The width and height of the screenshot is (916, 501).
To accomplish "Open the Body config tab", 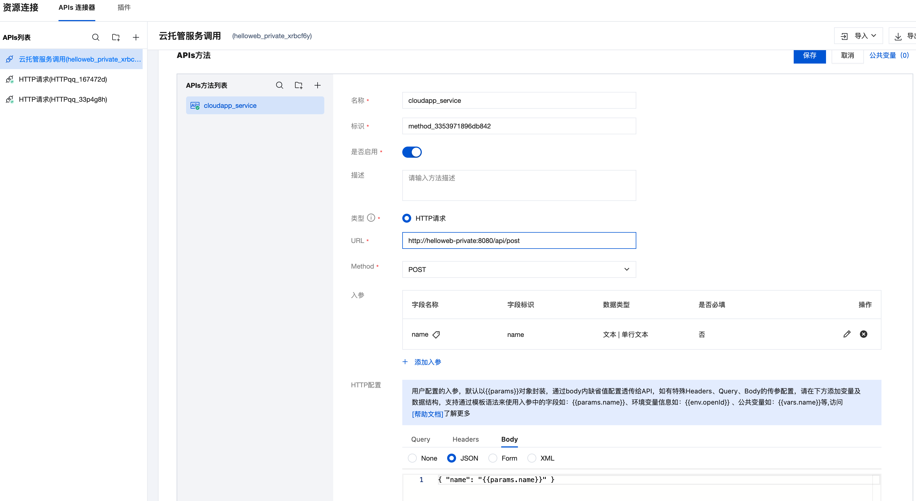I will [509, 439].
